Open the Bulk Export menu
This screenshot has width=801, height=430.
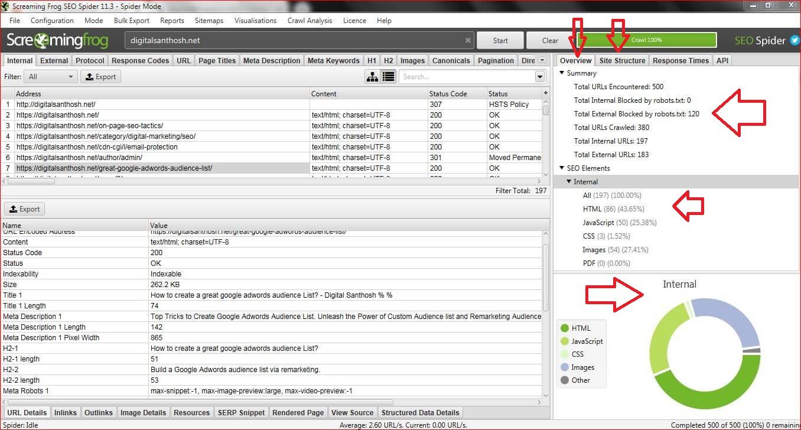[x=132, y=21]
